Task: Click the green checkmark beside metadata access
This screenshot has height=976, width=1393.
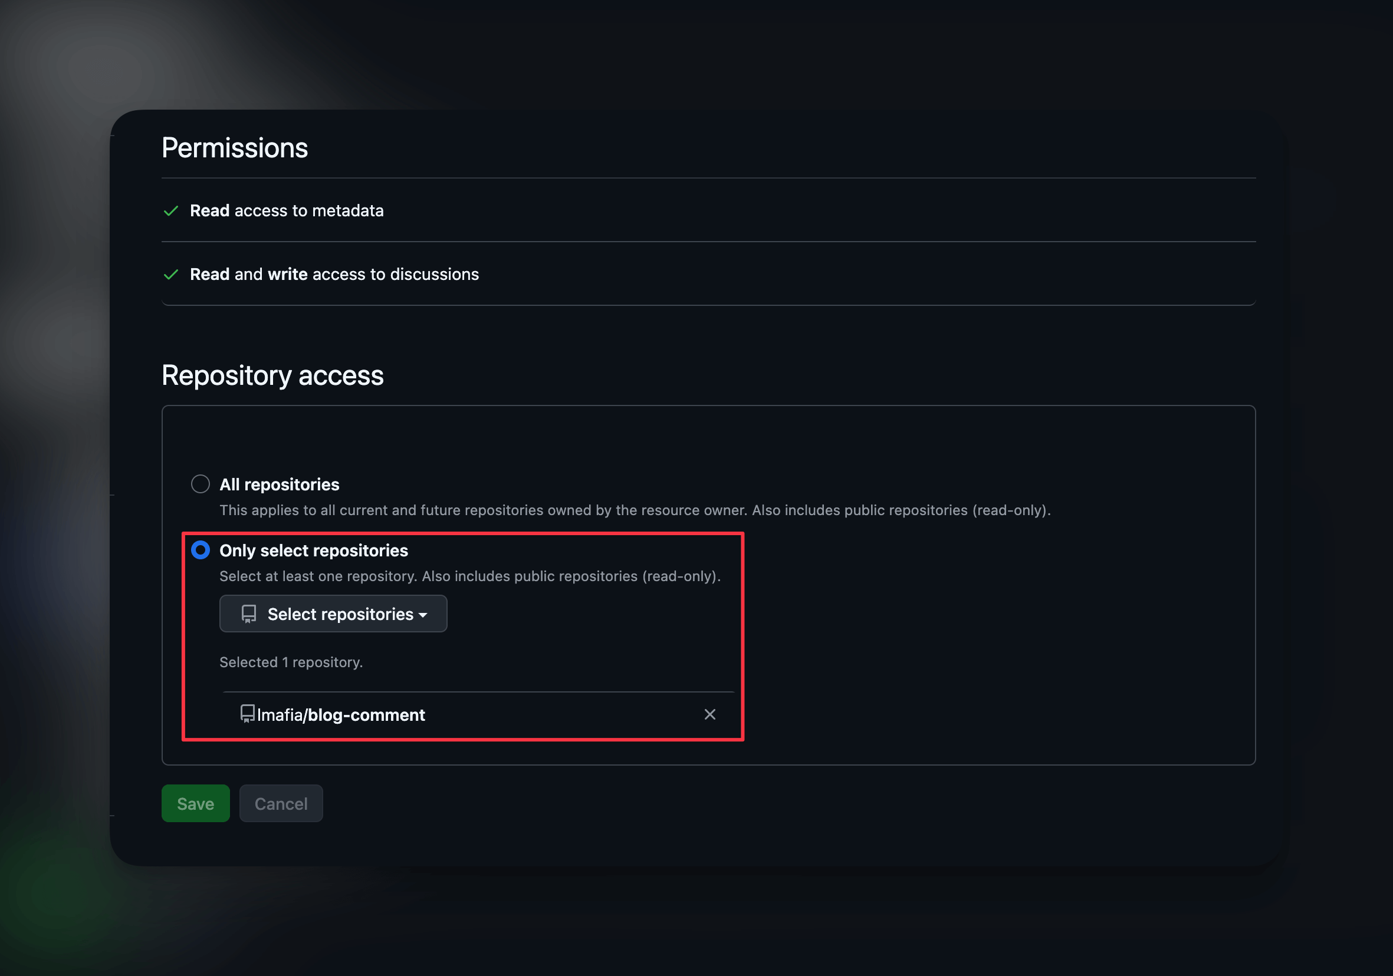Action: [x=170, y=211]
